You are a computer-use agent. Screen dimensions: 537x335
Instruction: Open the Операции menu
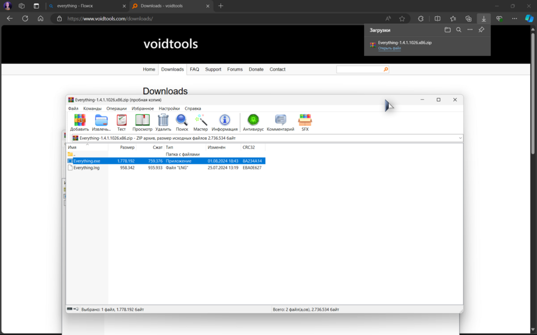(x=117, y=108)
